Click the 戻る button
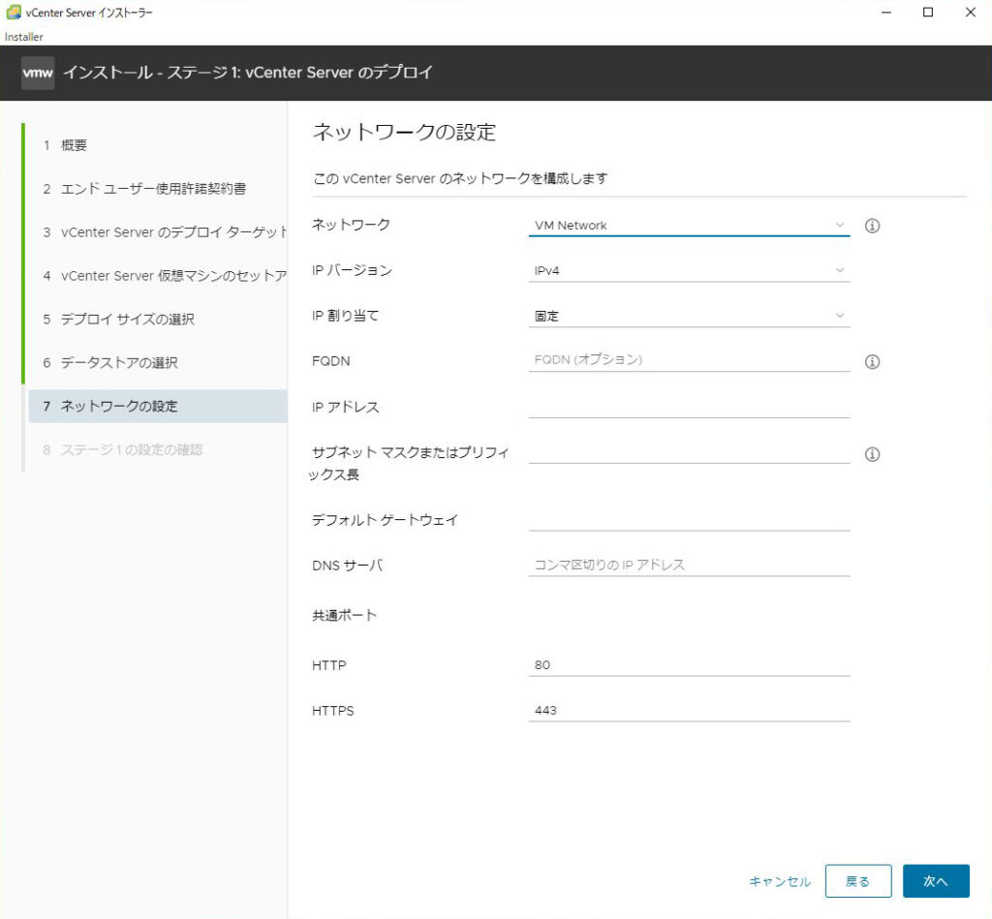The width and height of the screenshot is (992, 919). pos(858,881)
